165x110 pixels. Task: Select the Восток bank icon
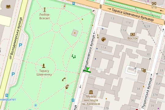click(133, 34)
